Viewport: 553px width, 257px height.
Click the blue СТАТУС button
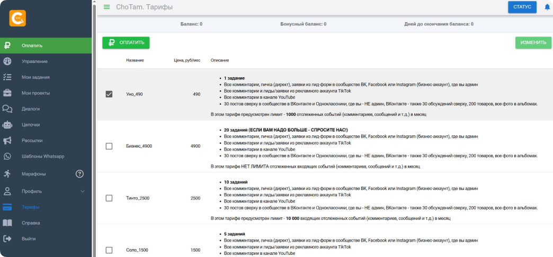click(522, 7)
